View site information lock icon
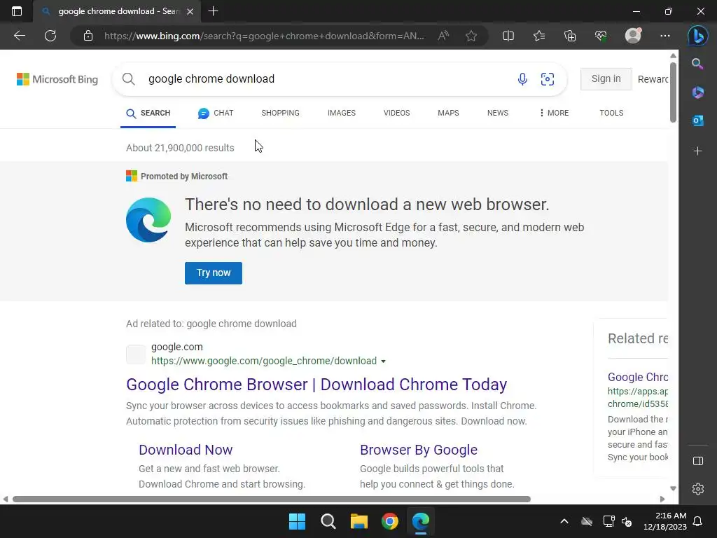Image resolution: width=717 pixels, height=538 pixels. [x=88, y=36]
